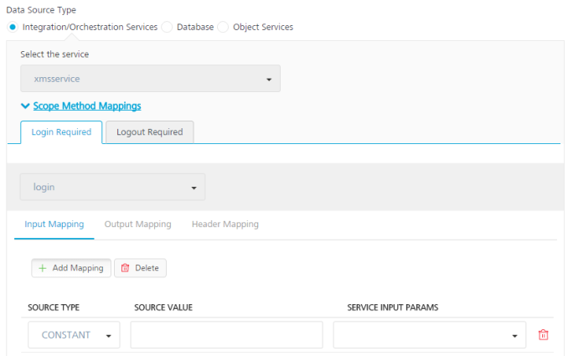Click the Add Mapping button
Image resolution: width=568 pixels, height=356 pixels.
pos(71,268)
